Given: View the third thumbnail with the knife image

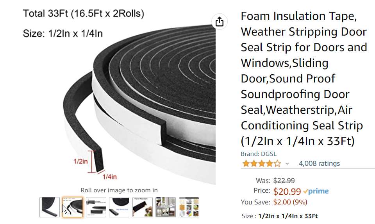Looking at the screenshot, I should (x=96, y=207).
